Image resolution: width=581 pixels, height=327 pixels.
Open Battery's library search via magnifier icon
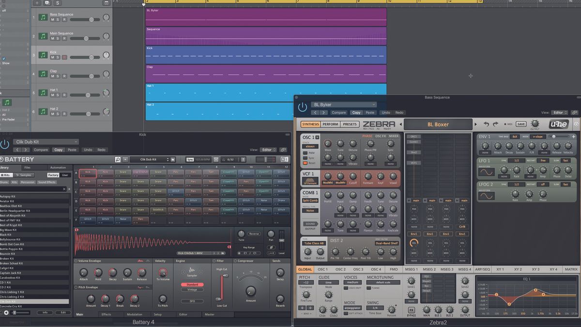tap(118, 158)
